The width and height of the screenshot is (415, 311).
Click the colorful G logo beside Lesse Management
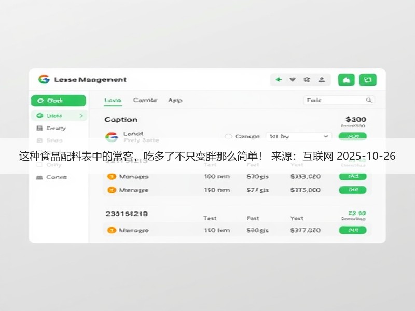pyautogui.click(x=44, y=79)
